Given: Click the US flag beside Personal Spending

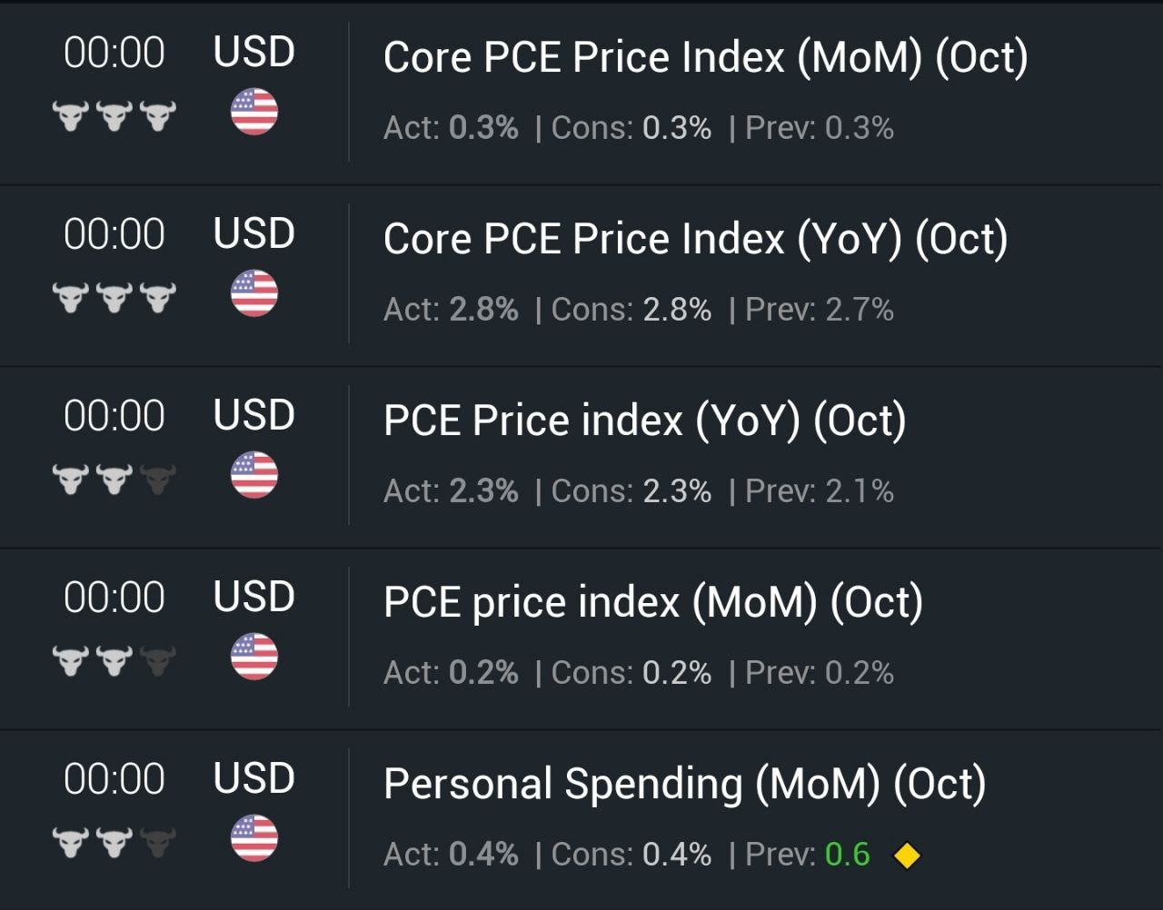Looking at the screenshot, I should pyautogui.click(x=254, y=839).
